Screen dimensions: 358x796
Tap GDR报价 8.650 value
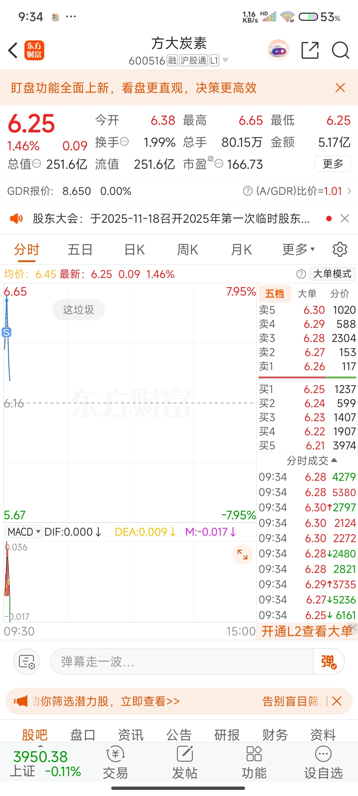click(77, 191)
